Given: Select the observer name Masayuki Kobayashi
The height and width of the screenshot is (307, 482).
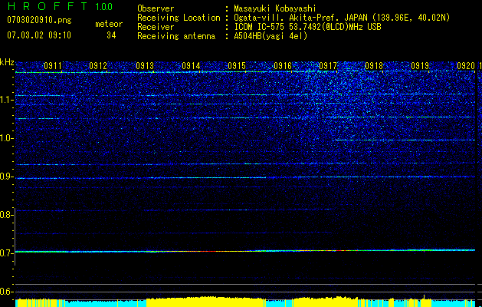Looking at the screenshot, I should [x=275, y=8].
